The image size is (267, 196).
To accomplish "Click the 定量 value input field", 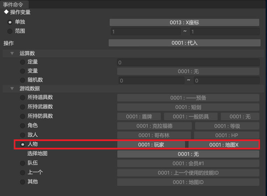I will (x=188, y=62).
